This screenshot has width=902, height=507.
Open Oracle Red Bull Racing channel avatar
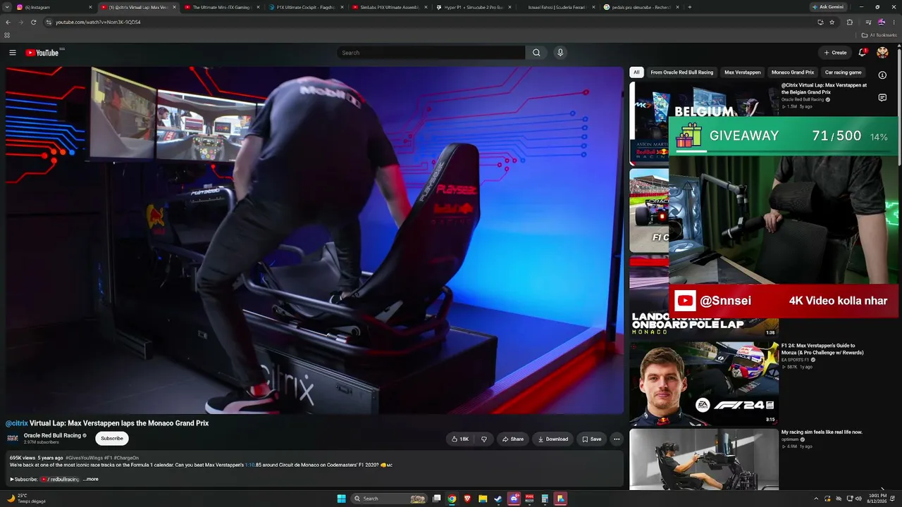(13, 438)
